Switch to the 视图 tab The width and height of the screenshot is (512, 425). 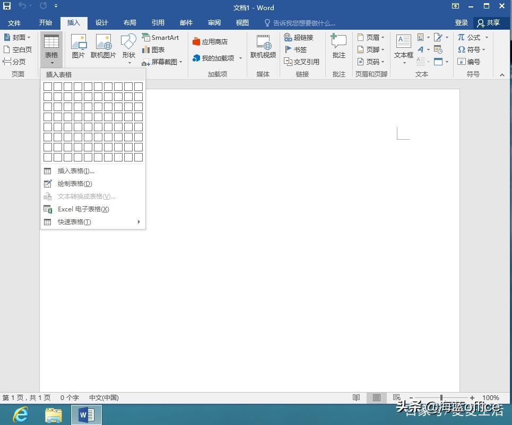[242, 22]
